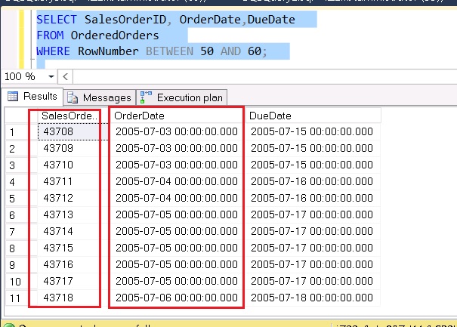Switch to the Results tab
This screenshot has height=327, width=457.
pos(32,96)
